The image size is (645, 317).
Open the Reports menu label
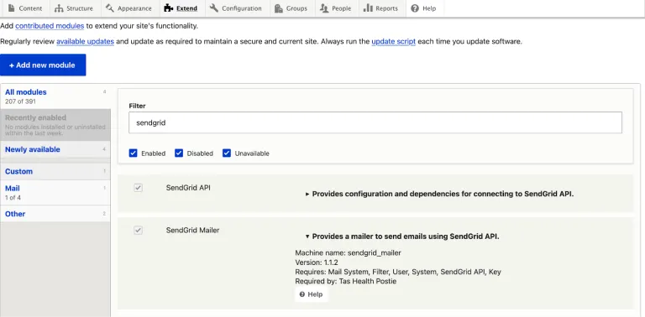[x=386, y=8]
